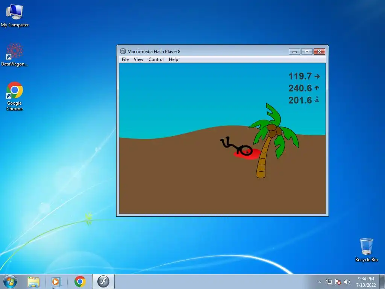Viewport: 385px width, 289px height.
Task: Select the Recycle Bin desktop icon
Action: (x=366, y=250)
